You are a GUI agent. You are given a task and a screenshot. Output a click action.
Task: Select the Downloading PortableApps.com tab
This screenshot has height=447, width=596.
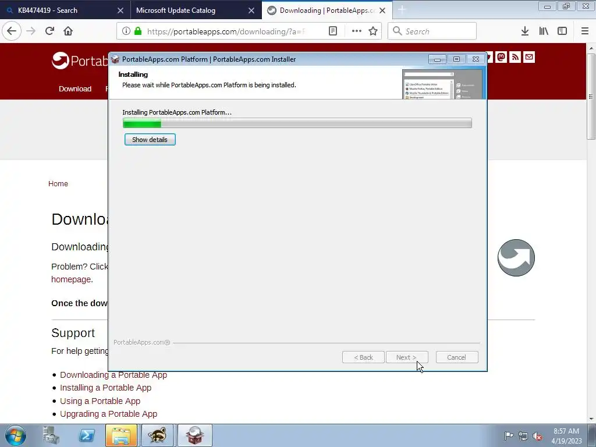(x=328, y=10)
